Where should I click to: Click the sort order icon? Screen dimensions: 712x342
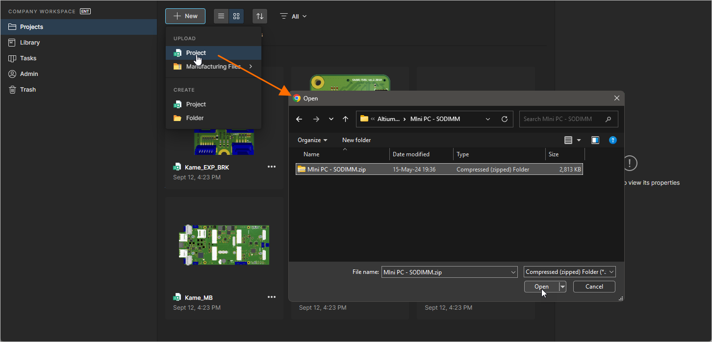[x=260, y=16]
